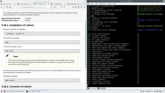This screenshot has height=93, width=165.
Task: Click terminal line '141: simple template test'
Action: (99, 83)
